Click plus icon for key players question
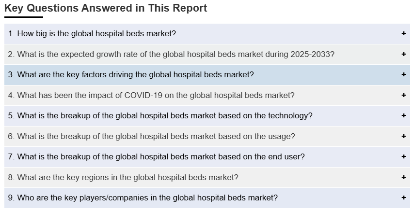Screen dimensions: 413x212 click(x=403, y=198)
